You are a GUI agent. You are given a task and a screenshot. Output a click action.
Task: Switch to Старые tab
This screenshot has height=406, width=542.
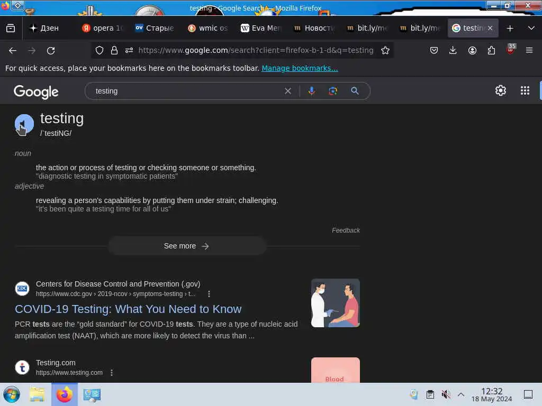coord(155,28)
